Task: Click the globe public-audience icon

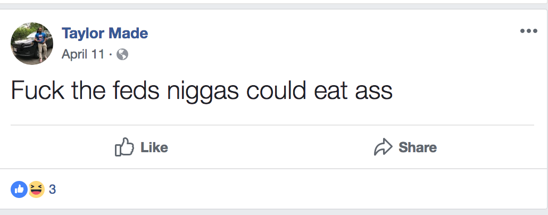Action: point(122,54)
